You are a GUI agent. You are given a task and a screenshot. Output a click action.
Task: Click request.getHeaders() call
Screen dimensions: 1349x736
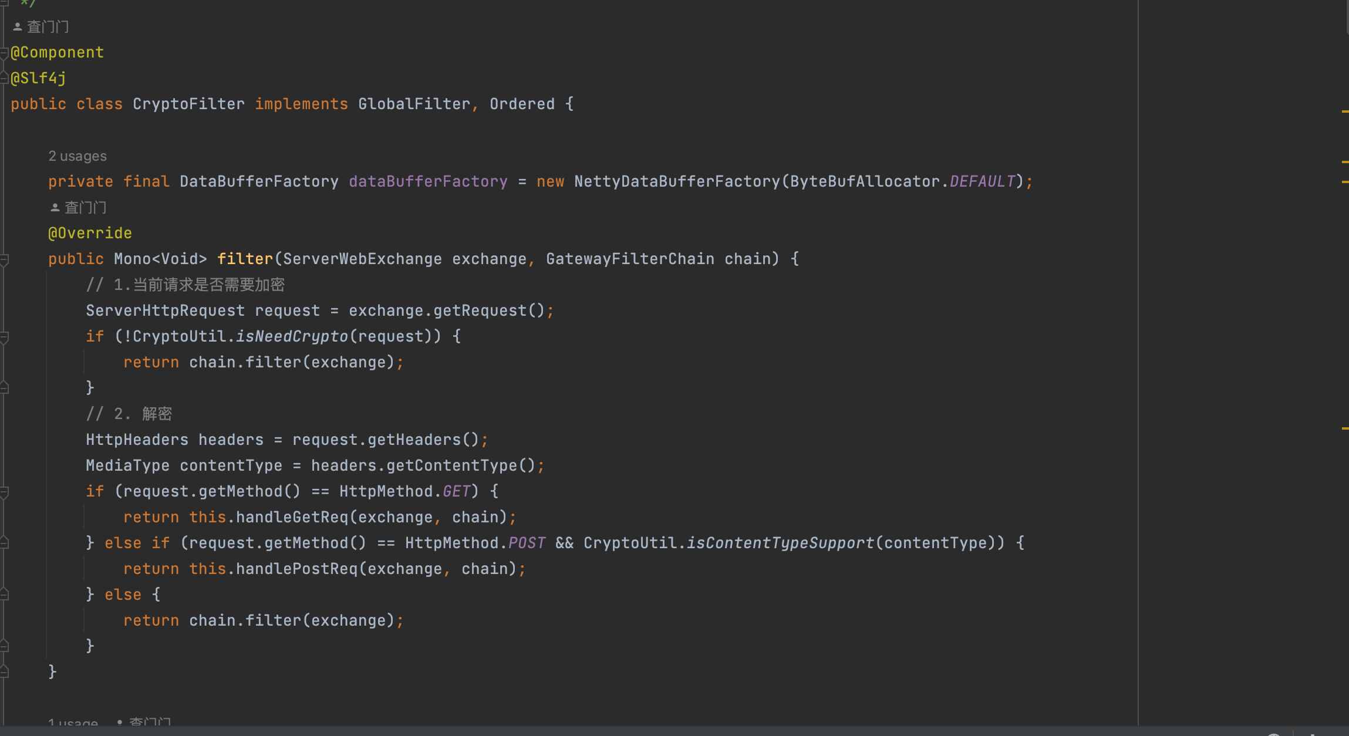386,440
